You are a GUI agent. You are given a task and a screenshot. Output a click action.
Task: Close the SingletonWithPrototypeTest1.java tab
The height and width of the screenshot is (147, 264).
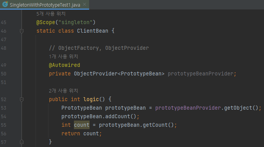coord(84,5)
